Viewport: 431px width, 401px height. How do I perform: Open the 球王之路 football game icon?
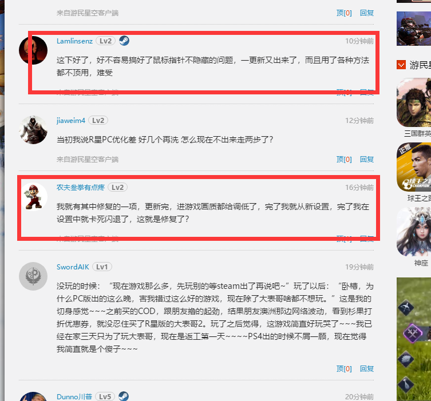pos(414,167)
